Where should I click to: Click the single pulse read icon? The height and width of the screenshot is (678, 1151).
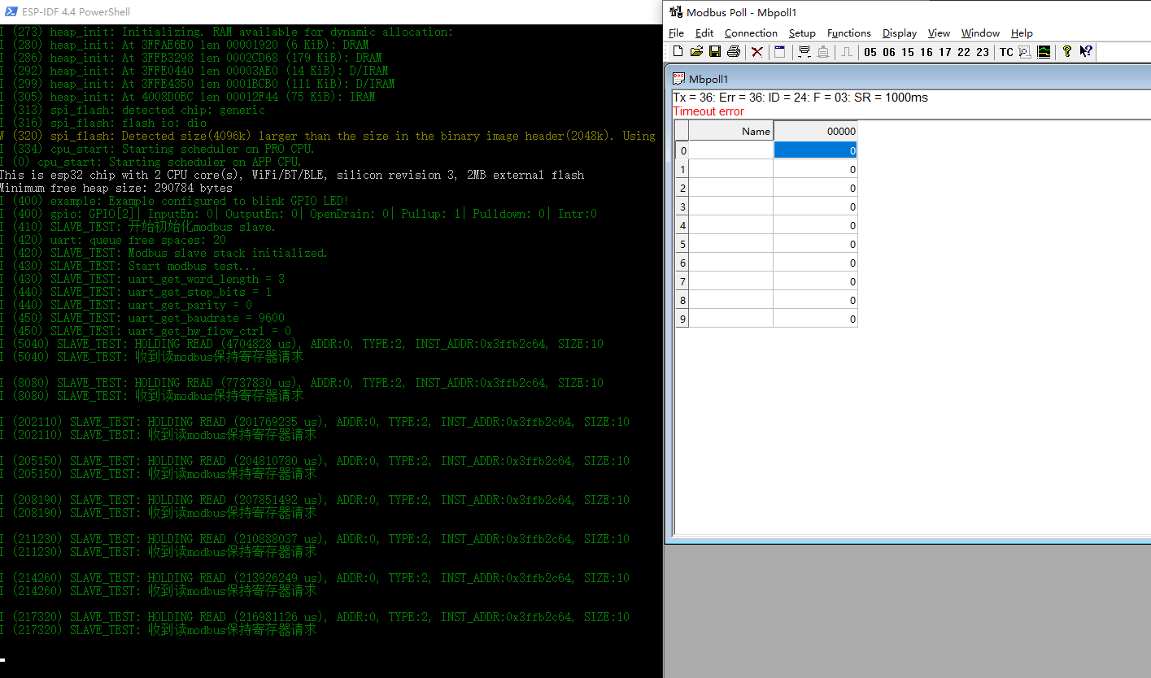pyautogui.click(x=847, y=52)
